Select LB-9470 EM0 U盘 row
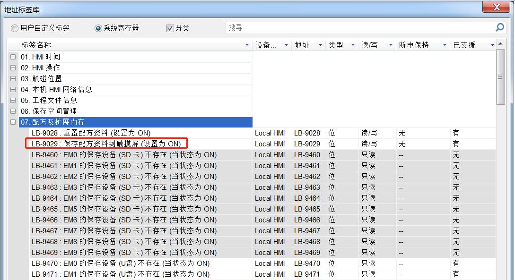 262,263
